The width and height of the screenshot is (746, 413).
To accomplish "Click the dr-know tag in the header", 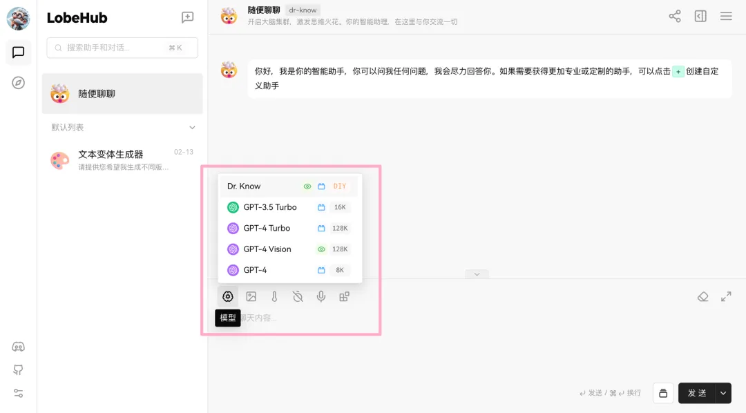I will coord(303,10).
